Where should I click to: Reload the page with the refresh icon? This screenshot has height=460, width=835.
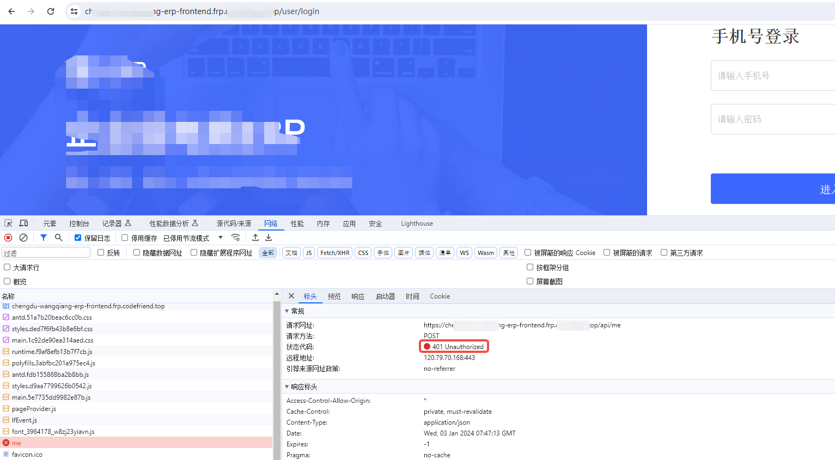pos(51,11)
